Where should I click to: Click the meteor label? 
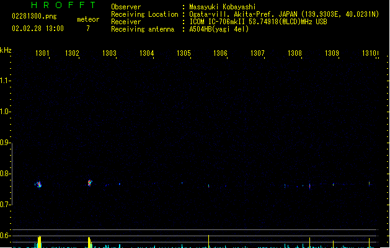click(88, 19)
